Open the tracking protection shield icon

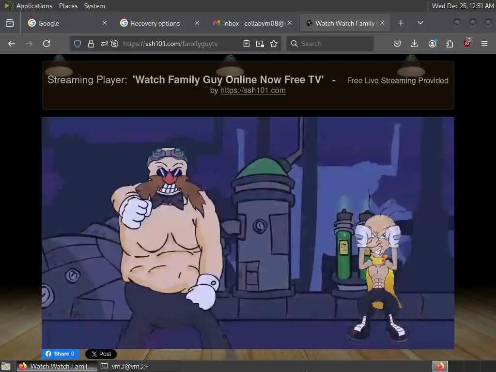pyautogui.click(x=77, y=44)
